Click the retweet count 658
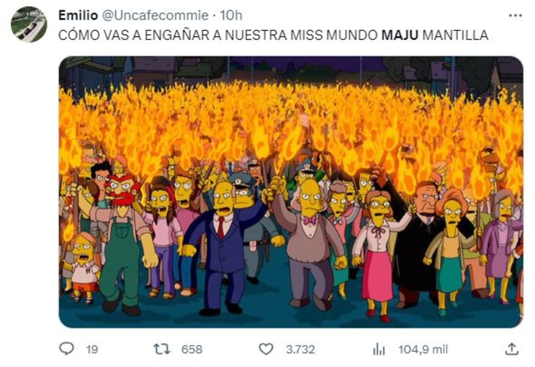The width and height of the screenshot is (535, 367). pos(192,350)
